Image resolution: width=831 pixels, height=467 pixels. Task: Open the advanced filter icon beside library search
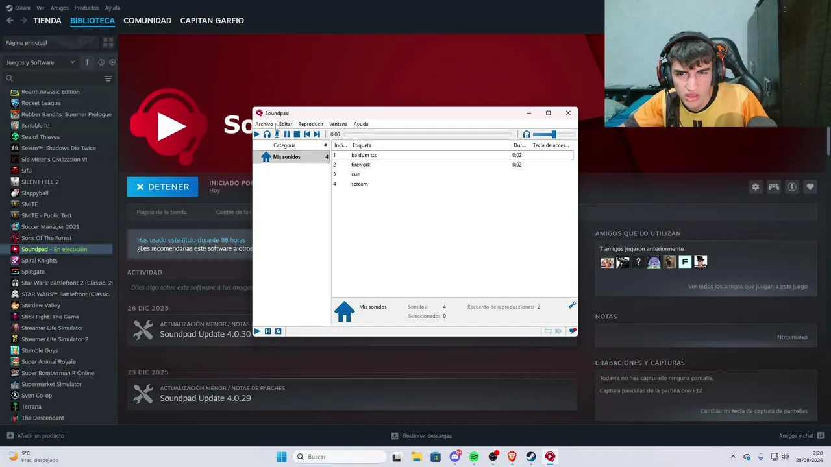coord(108,78)
